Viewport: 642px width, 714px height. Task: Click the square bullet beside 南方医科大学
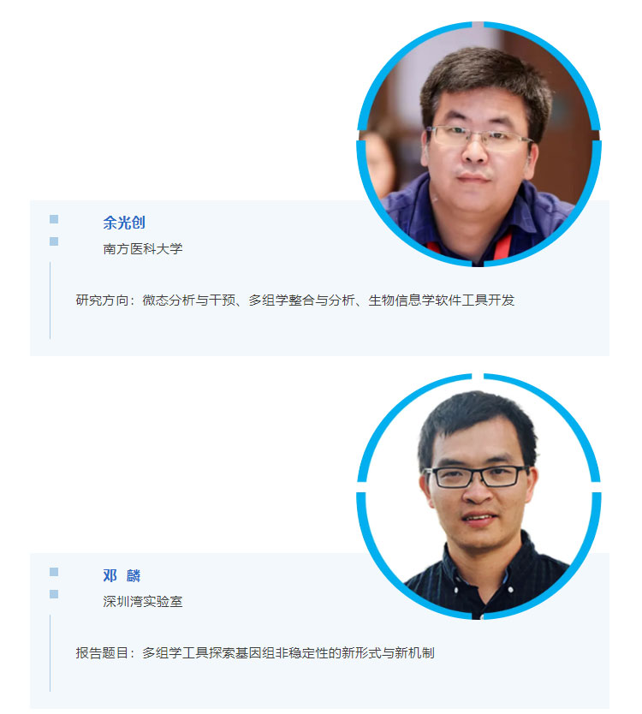54,241
